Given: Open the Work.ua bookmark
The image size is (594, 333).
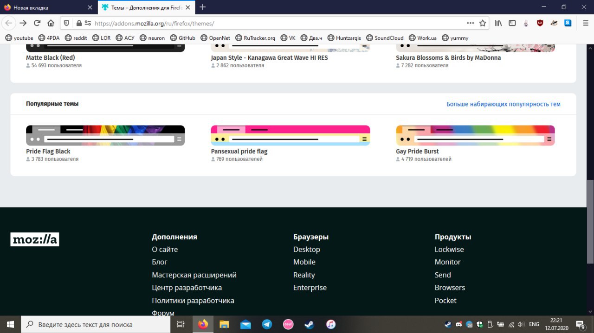Looking at the screenshot, I should [422, 38].
